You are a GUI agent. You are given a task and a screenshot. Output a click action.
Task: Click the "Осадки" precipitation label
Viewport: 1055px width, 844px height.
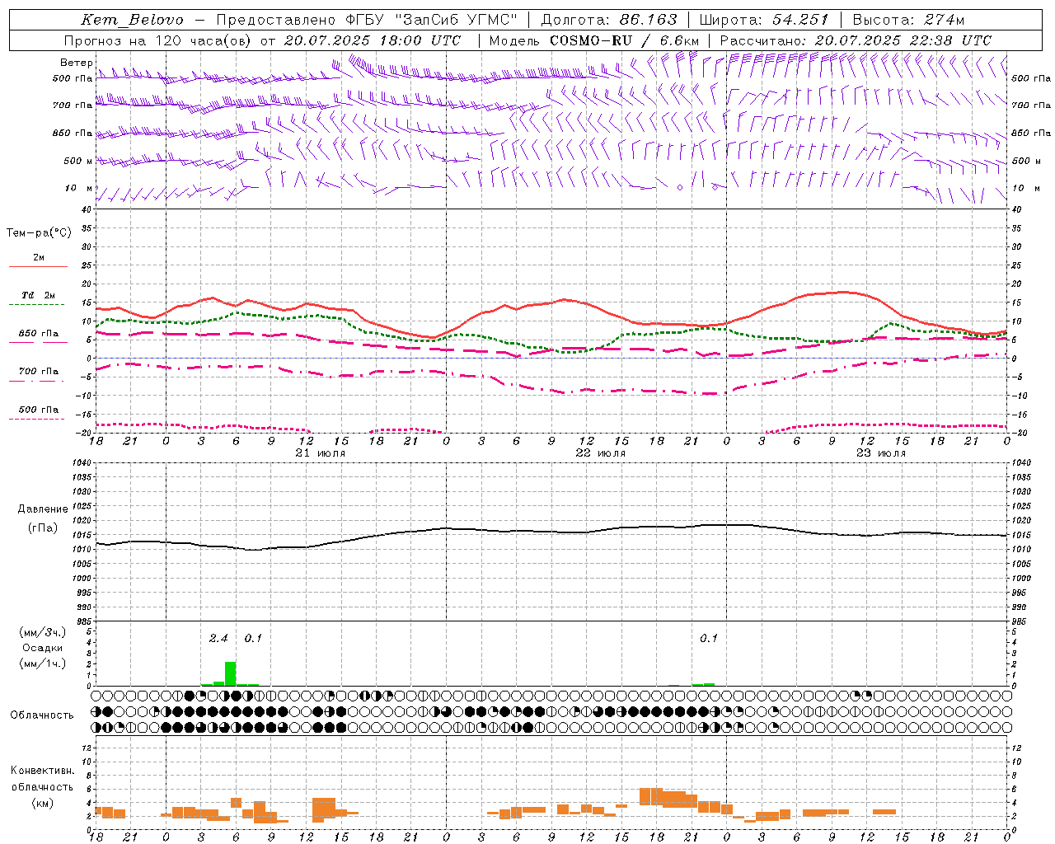point(42,648)
